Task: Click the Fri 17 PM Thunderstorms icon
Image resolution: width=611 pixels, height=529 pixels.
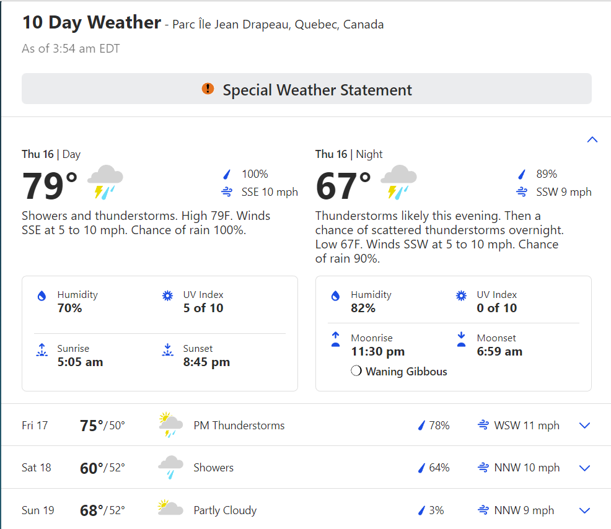Action: [x=170, y=425]
